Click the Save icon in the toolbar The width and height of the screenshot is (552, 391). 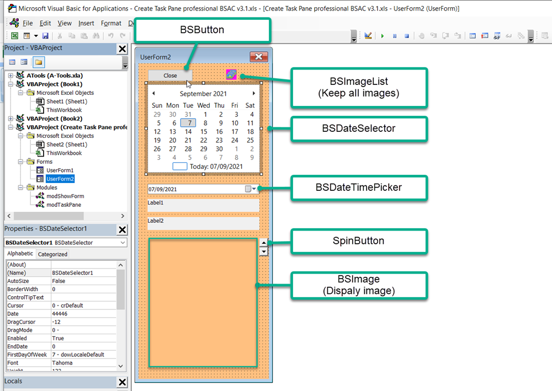coord(45,36)
